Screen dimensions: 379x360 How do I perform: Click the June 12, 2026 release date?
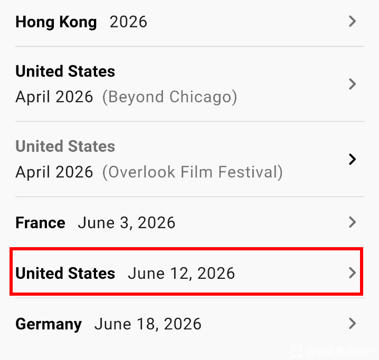(x=181, y=274)
